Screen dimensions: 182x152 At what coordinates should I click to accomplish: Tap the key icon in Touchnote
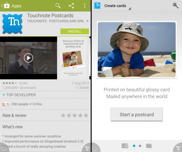176,5
